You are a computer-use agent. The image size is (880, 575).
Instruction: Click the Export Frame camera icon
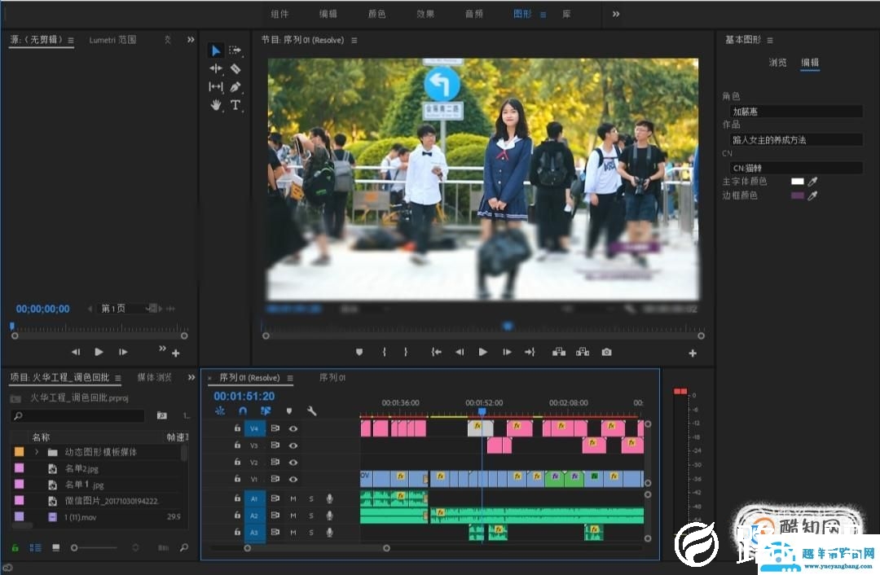pos(606,352)
